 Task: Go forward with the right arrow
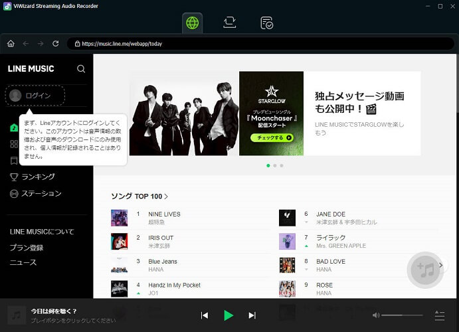[41, 44]
